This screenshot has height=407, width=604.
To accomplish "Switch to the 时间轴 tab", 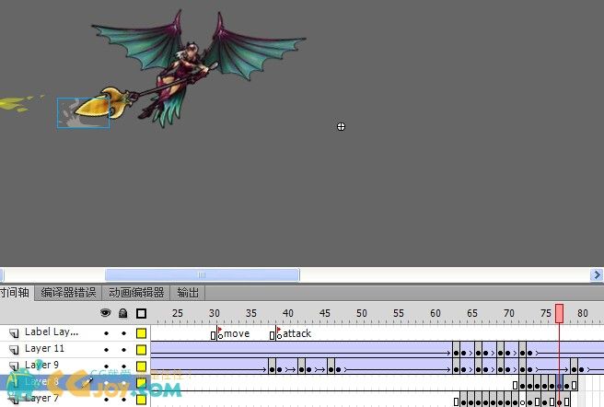I will click(x=16, y=293).
